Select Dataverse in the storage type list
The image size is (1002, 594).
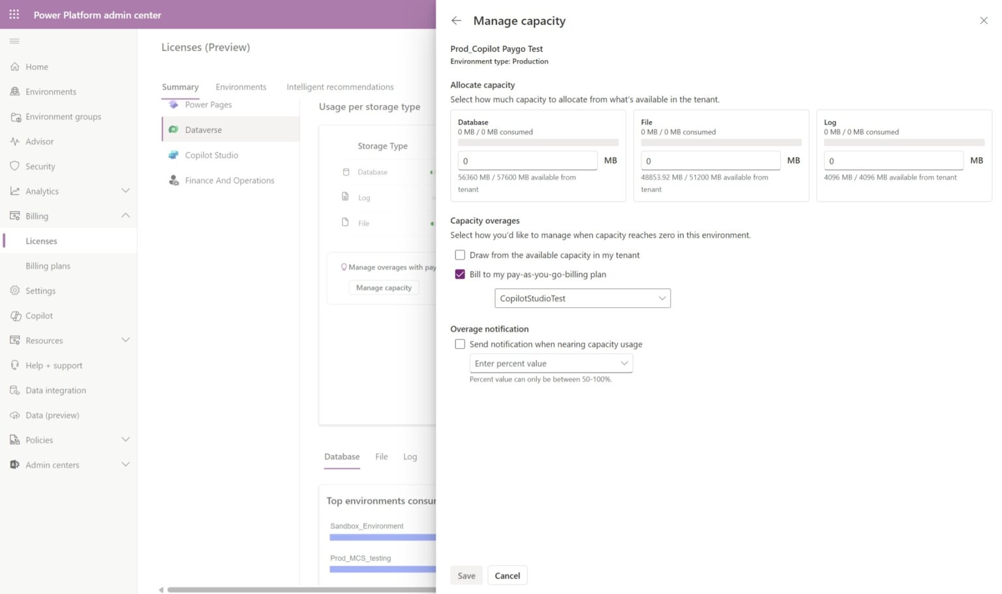204,129
